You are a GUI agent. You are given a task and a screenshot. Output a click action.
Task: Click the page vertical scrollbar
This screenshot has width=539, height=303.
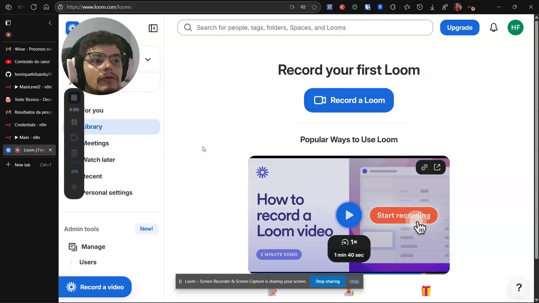pyautogui.click(x=536, y=139)
